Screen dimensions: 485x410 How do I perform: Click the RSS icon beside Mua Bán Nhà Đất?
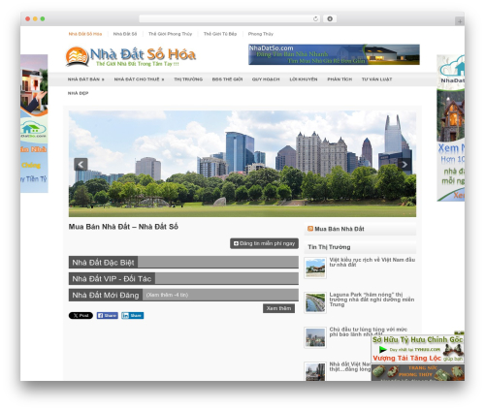[310, 229]
